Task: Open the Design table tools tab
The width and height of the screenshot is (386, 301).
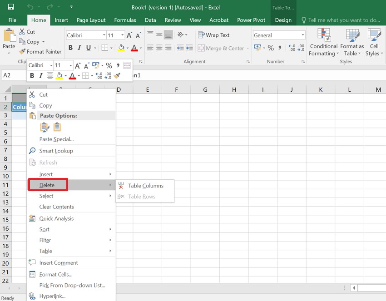Action: [x=283, y=20]
